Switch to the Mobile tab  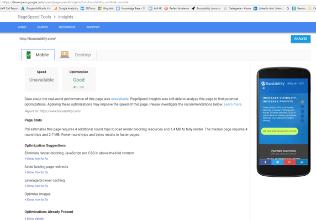[38, 55]
